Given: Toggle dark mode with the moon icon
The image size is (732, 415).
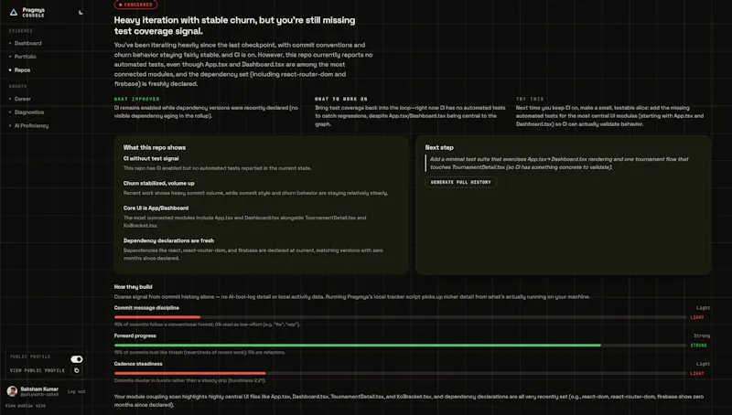Looking at the screenshot, I should (x=81, y=13).
